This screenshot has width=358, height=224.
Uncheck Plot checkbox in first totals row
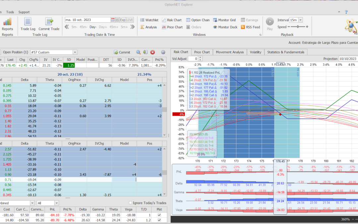tap(159, 215)
